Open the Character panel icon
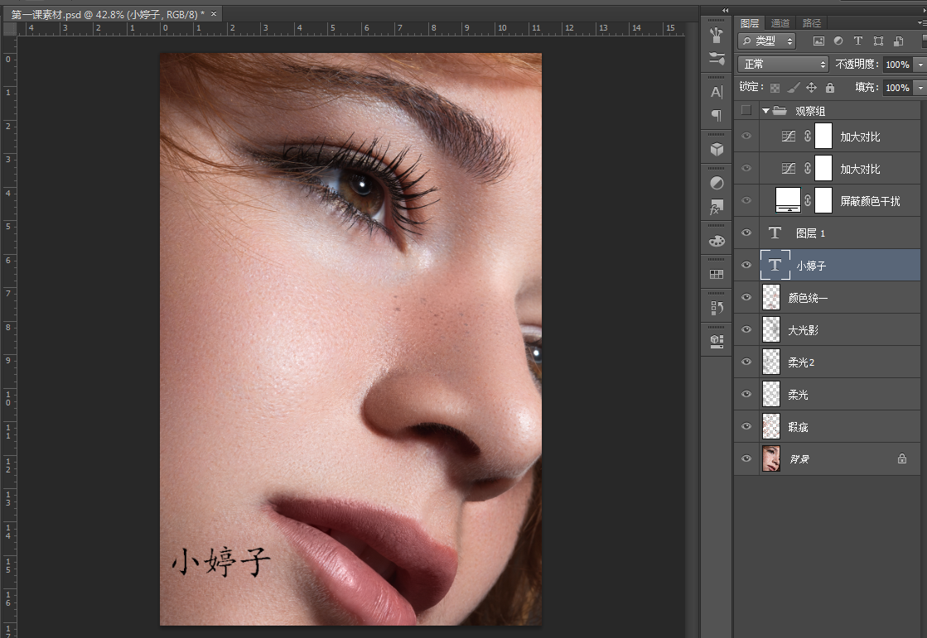 [717, 92]
